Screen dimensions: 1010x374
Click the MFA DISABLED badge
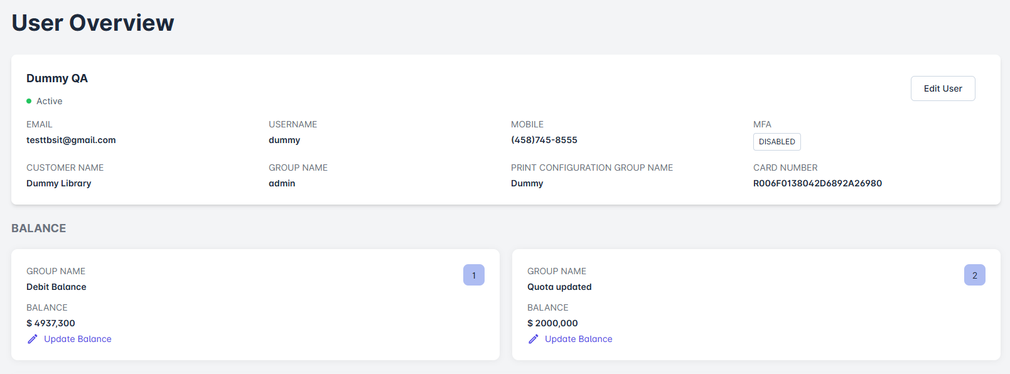click(776, 142)
